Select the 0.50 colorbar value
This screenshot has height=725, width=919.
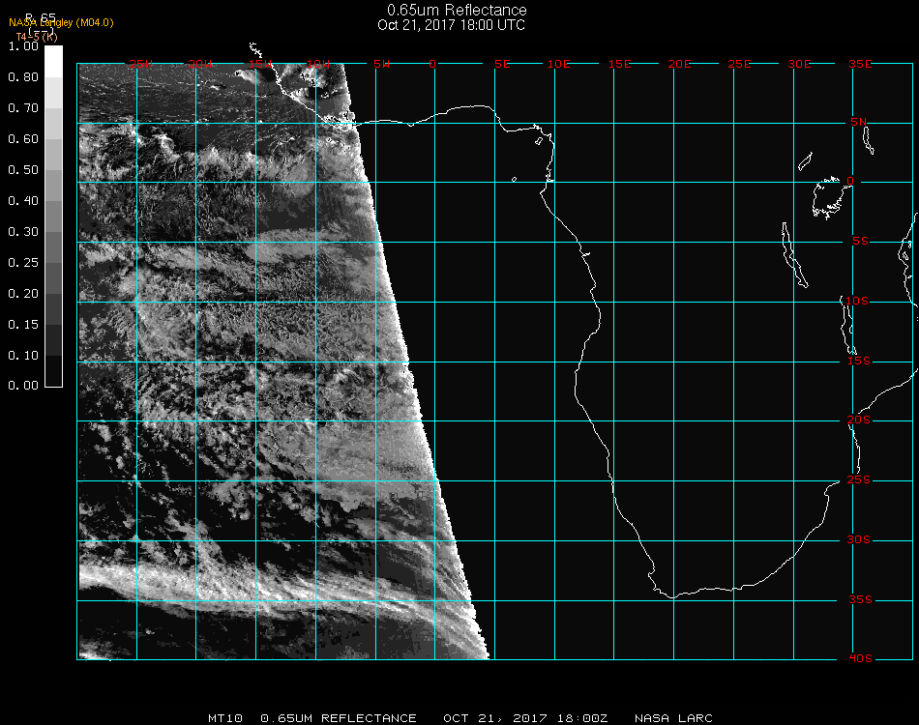click(23, 170)
